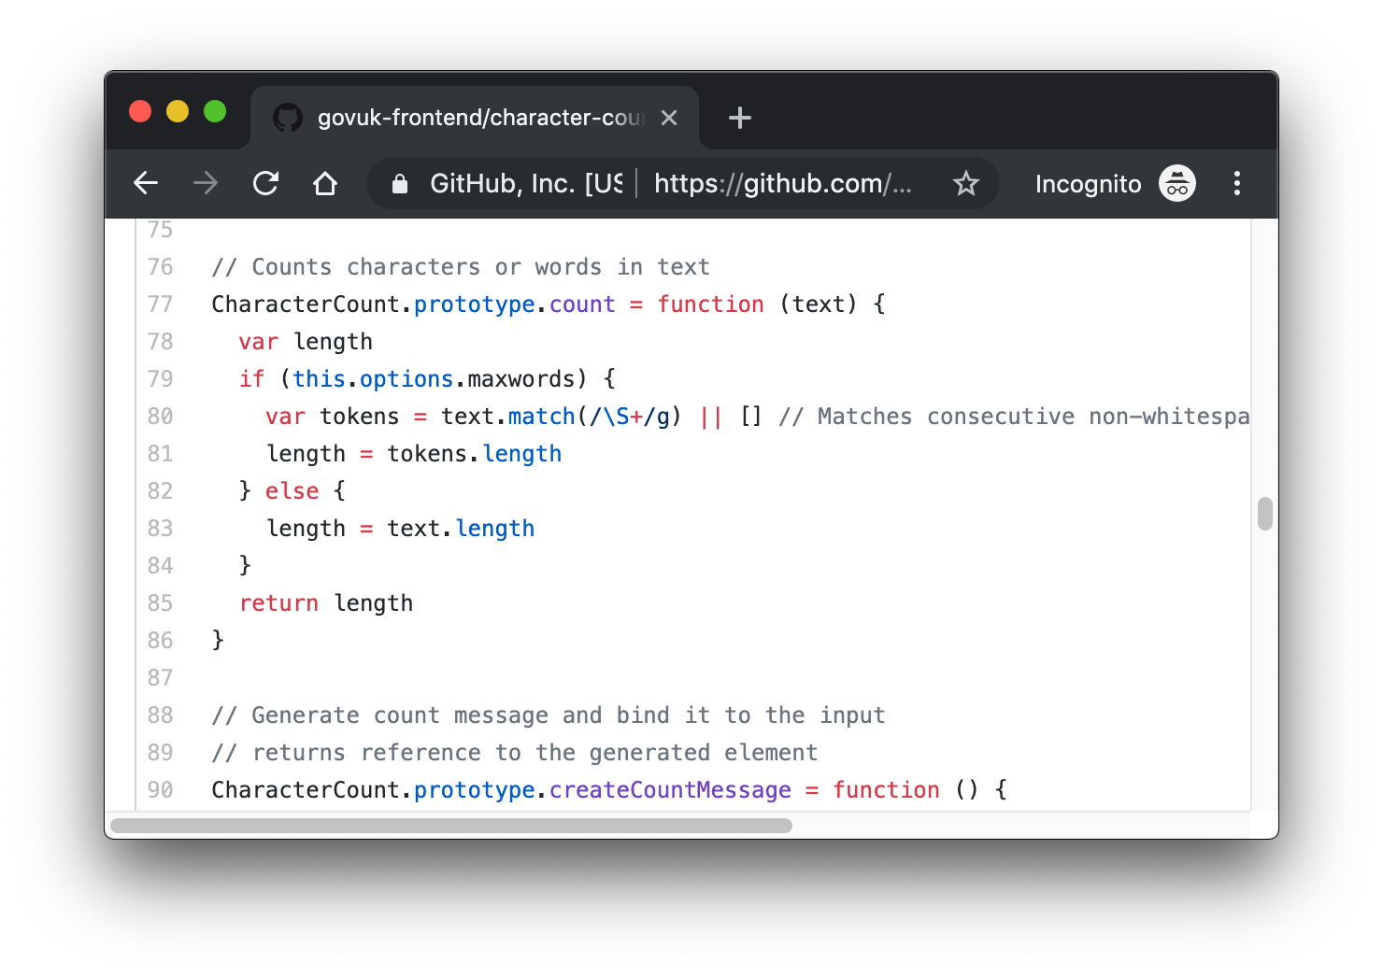This screenshot has height=977, width=1383.
Task: Click the Incognito mode icon
Action: click(1177, 183)
